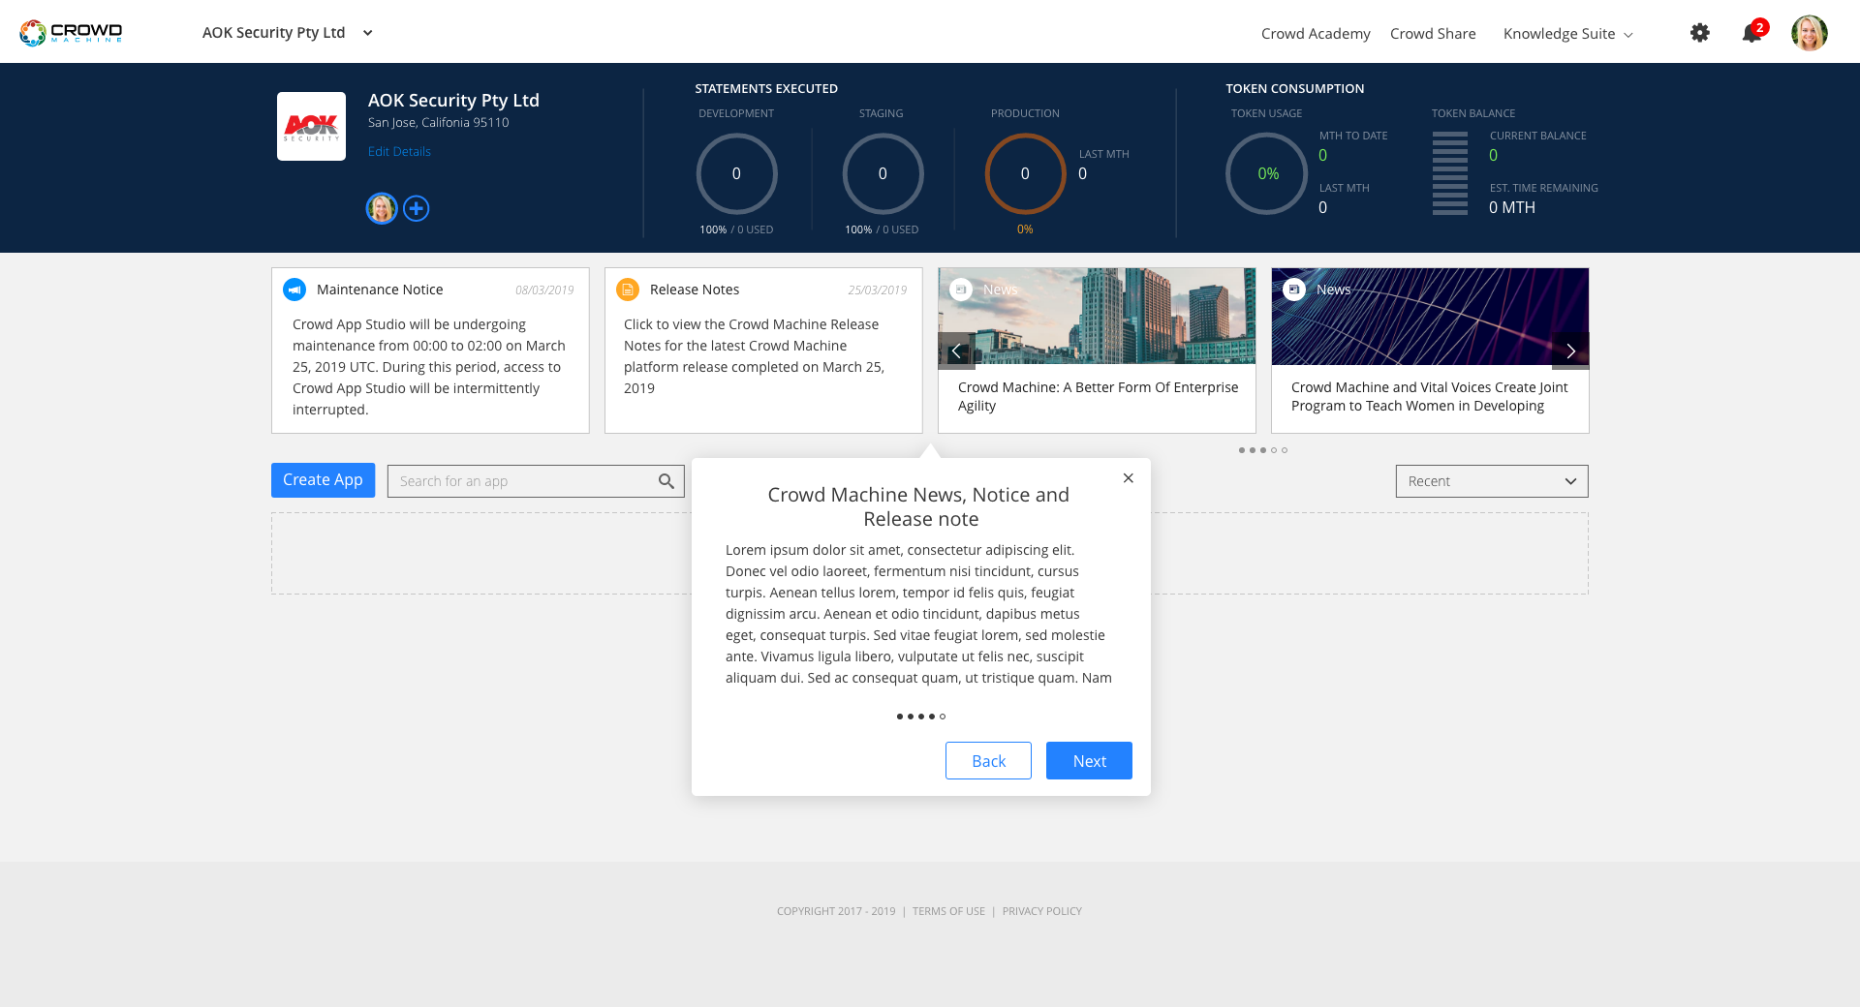
Task: Open Crowd Share
Action: tap(1433, 34)
